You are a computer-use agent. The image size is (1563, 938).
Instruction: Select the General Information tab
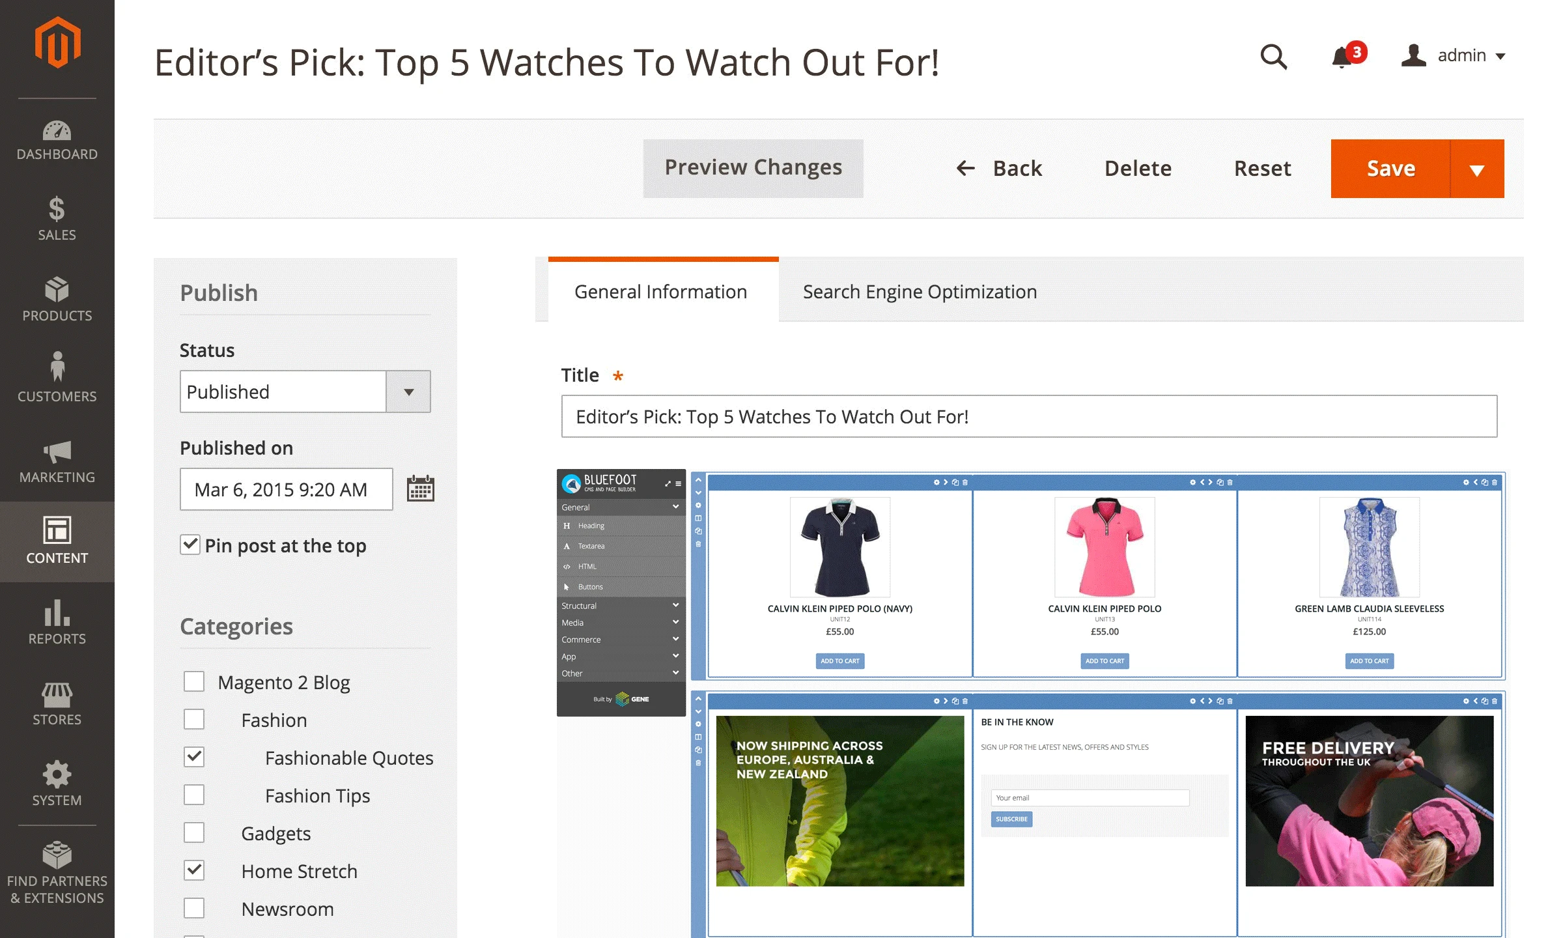coord(660,292)
